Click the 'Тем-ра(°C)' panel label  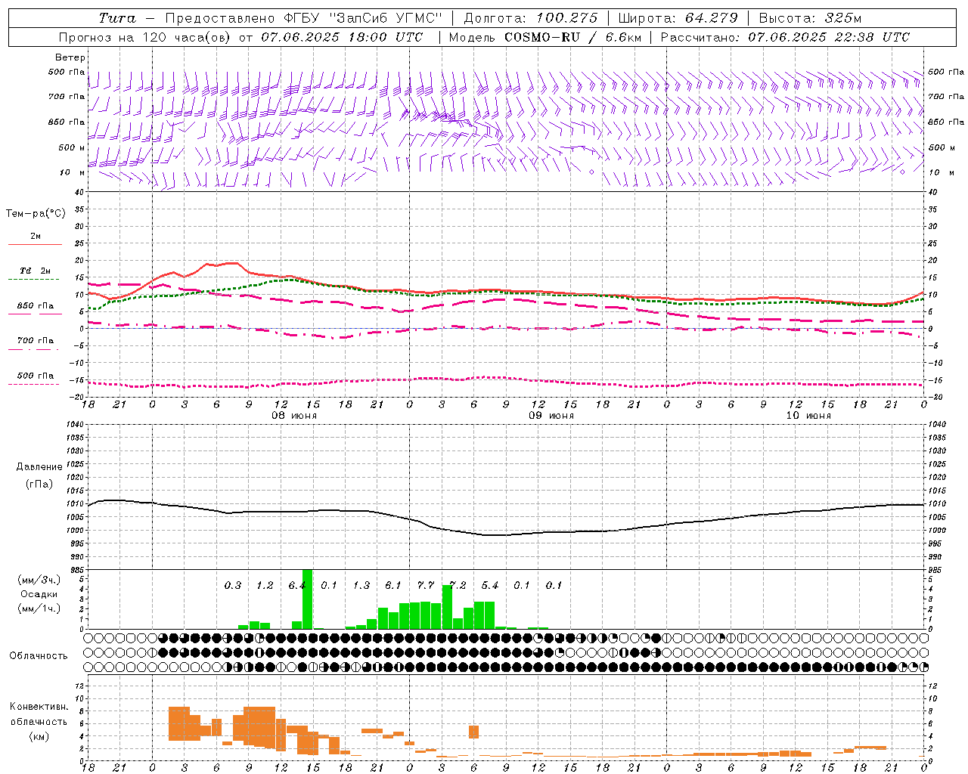point(36,214)
